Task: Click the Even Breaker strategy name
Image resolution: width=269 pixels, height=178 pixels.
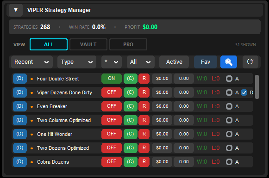Action: [52, 106]
